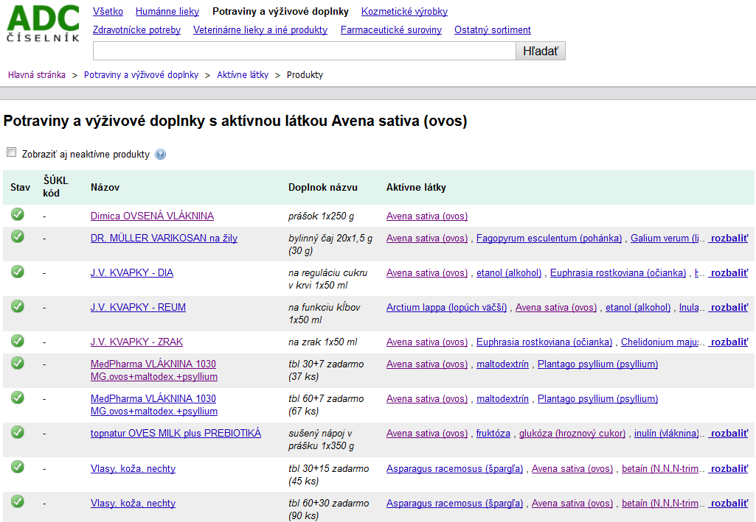Click prášok 1x250 g cell
Screen dimensions: 756x522
(x=321, y=216)
